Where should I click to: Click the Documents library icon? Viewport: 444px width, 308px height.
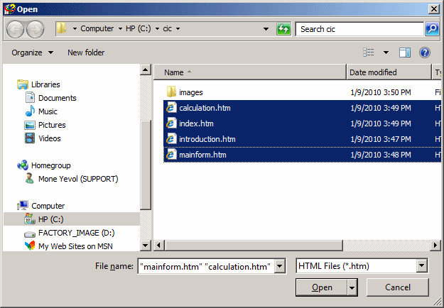pyautogui.click(x=30, y=97)
